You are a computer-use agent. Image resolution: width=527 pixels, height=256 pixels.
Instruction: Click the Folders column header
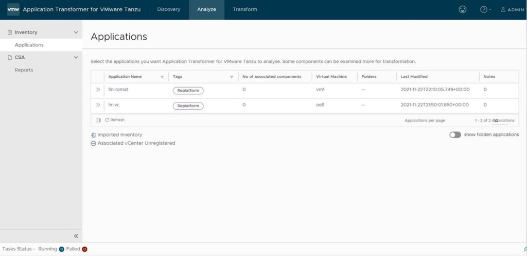click(x=369, y=77)
